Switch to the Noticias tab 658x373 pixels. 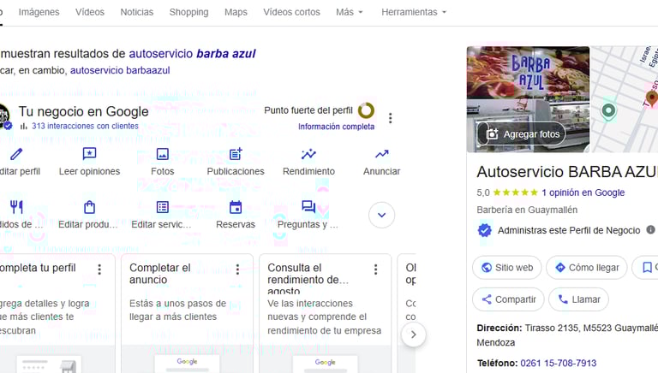click(137, 12)
